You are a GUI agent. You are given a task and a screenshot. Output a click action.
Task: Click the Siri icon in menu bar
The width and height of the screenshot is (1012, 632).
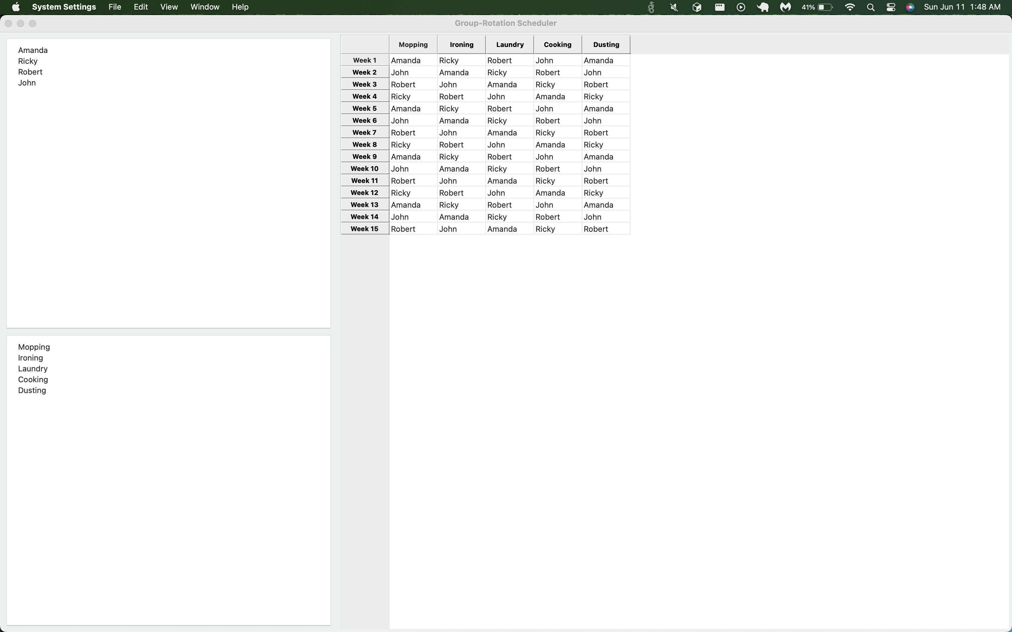pyautogui.click(x=910, y=7)
